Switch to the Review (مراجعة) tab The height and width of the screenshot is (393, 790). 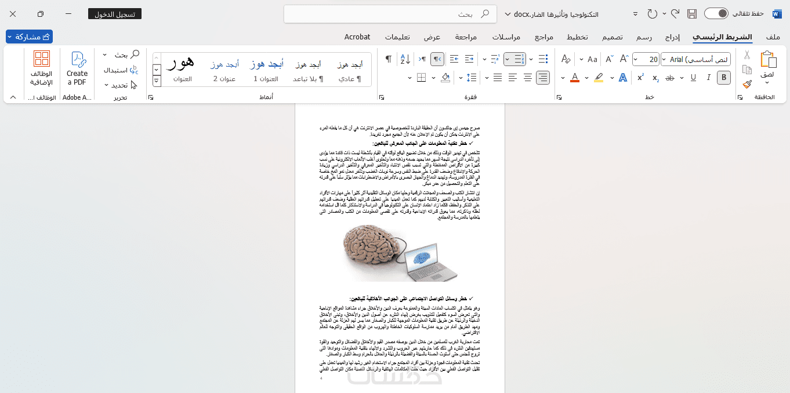[466, 37]
